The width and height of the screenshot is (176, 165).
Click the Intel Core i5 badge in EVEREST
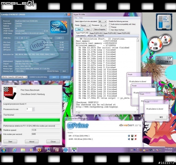pos(59,27)
